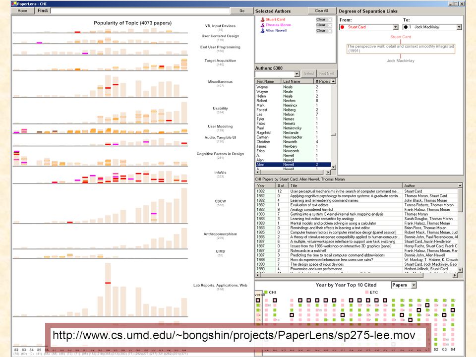Click the Usability topic label
The width and height of the screenshot is (476, 357).
(220, 108)
